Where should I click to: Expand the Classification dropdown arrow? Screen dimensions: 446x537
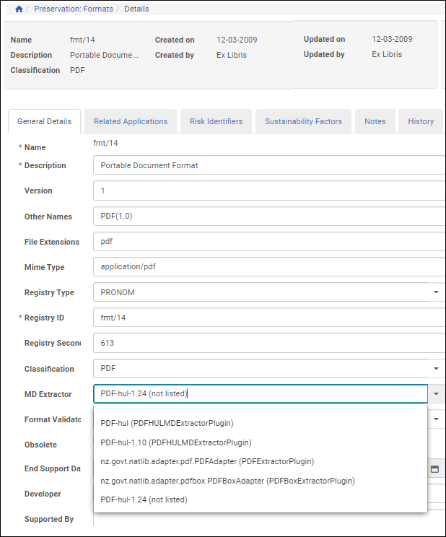click(436, 369)
